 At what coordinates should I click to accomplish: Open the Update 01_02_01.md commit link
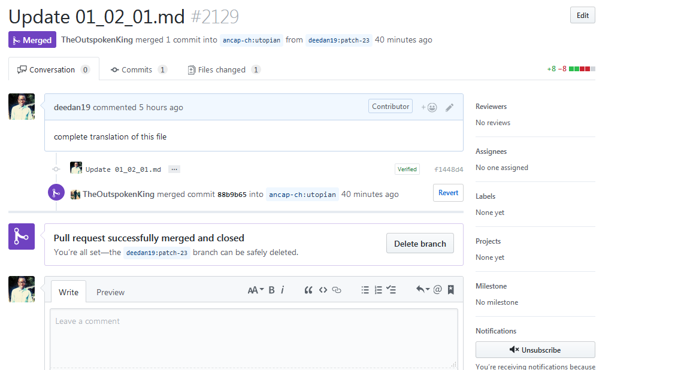click(x=123, y=169)
